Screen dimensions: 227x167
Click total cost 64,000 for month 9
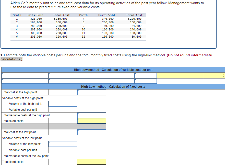pos(136,26)
